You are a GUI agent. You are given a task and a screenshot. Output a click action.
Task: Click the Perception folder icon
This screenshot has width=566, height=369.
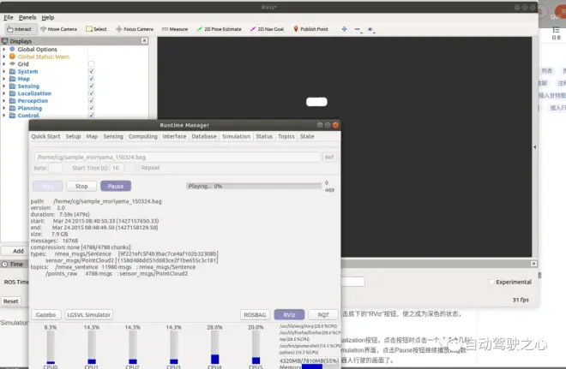[x=13, y=100]
